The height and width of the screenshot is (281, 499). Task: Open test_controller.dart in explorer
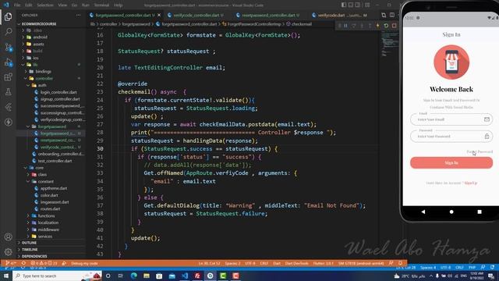(x=55, y=161)
